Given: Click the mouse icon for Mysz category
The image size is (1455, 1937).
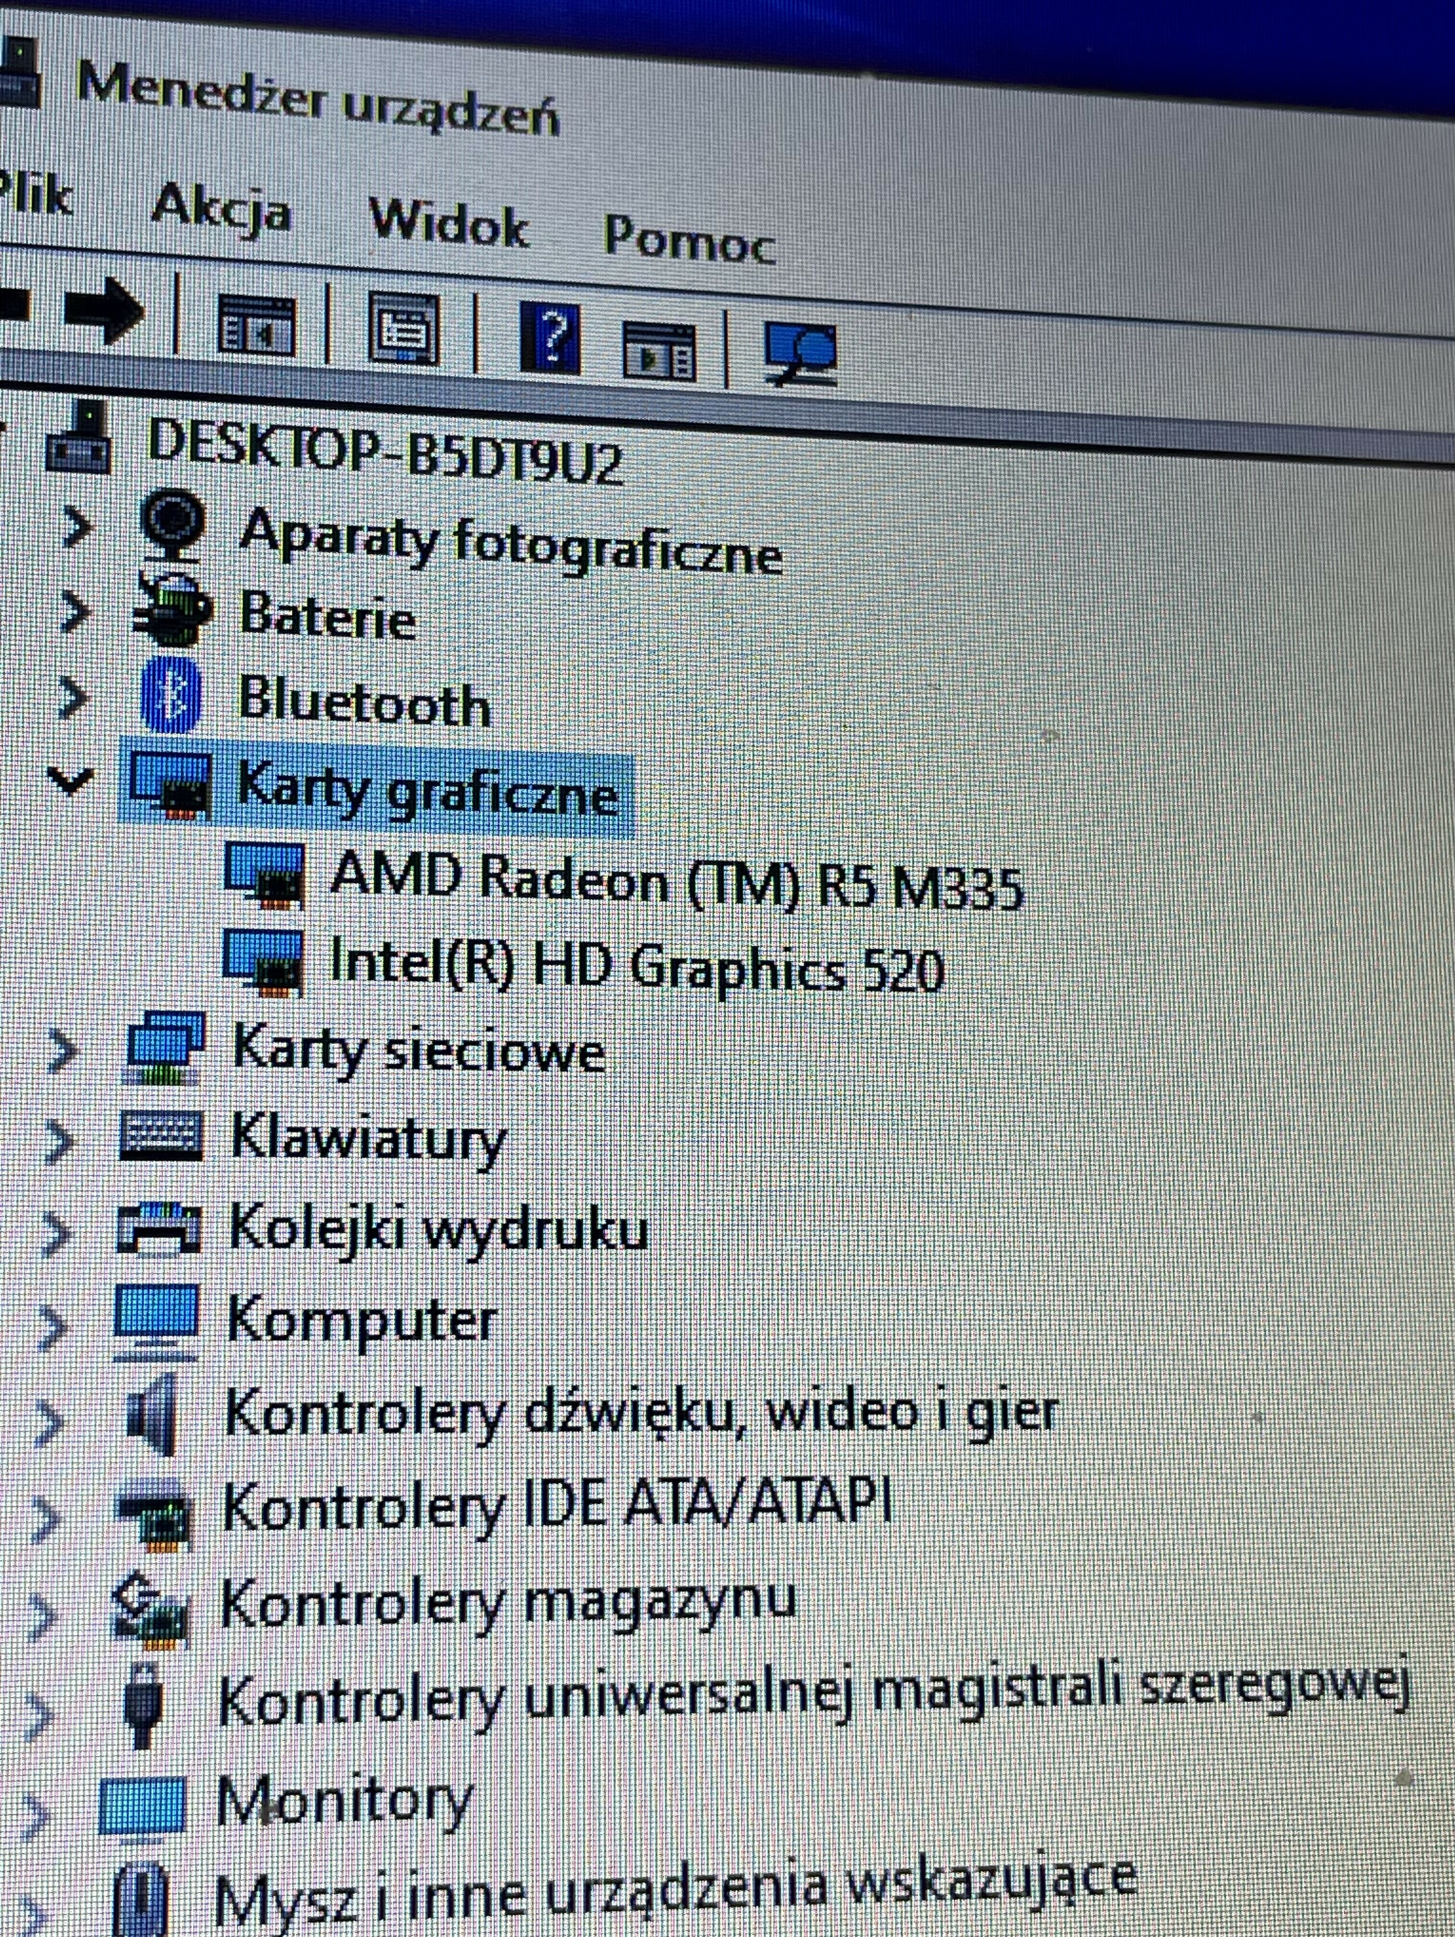Looking at the screenshot, I should [x=140, y=1898].
